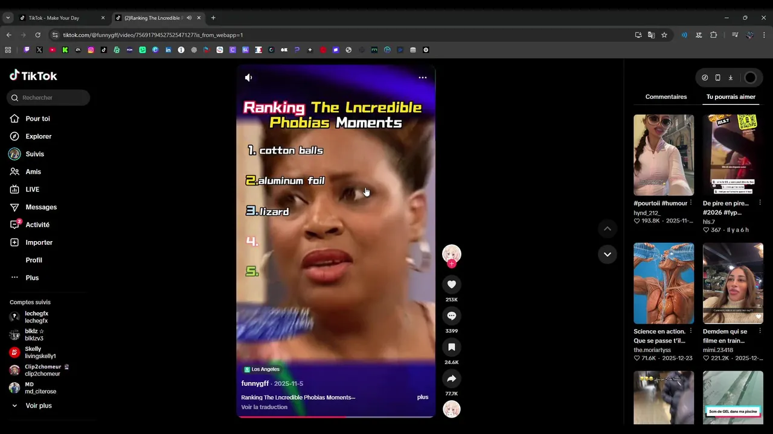The height and width of the screenshot is (434, 773).
Task: Follow the creator via the red plus badge
Action: [x=452, y=263]
